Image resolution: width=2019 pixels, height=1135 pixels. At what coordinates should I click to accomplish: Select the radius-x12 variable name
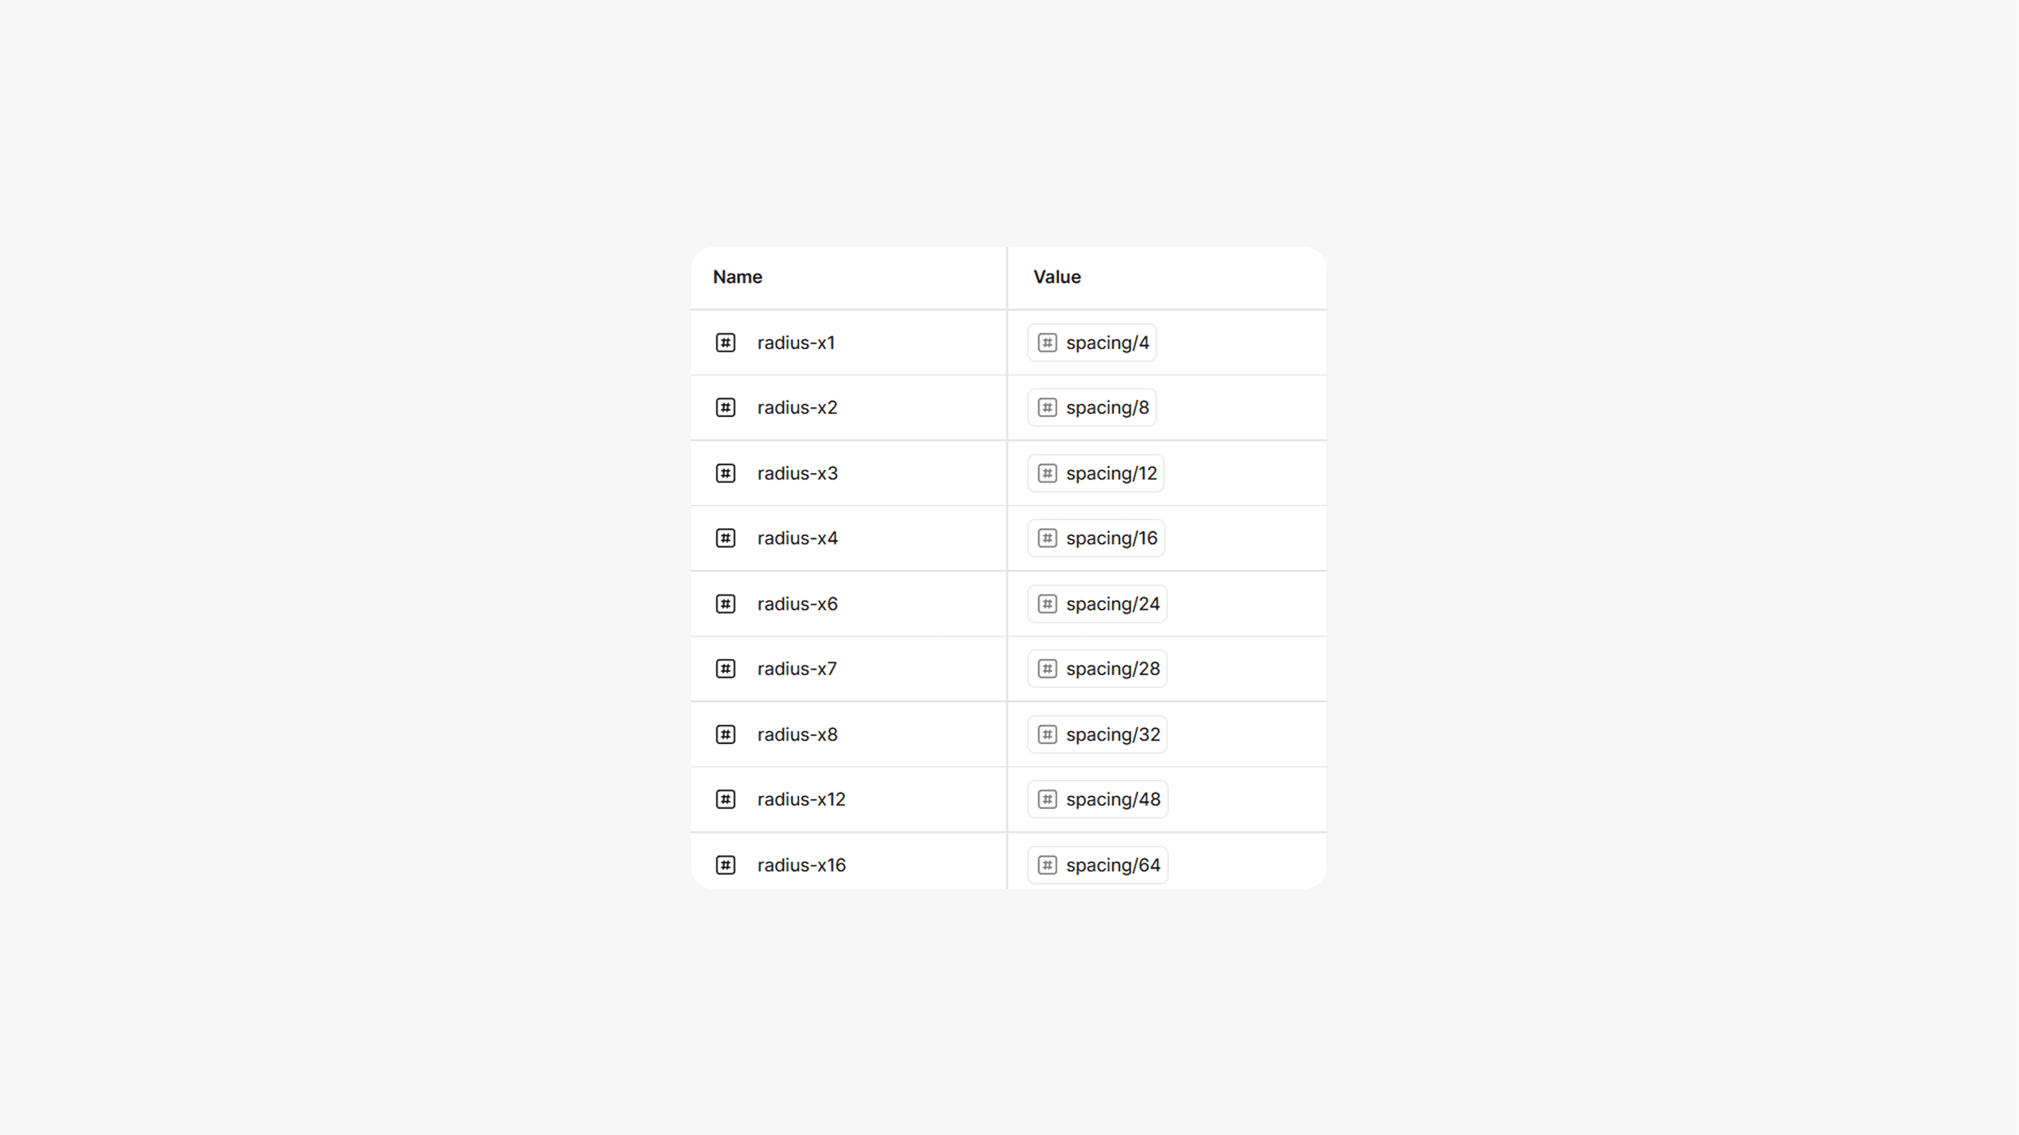coord(801,800)
